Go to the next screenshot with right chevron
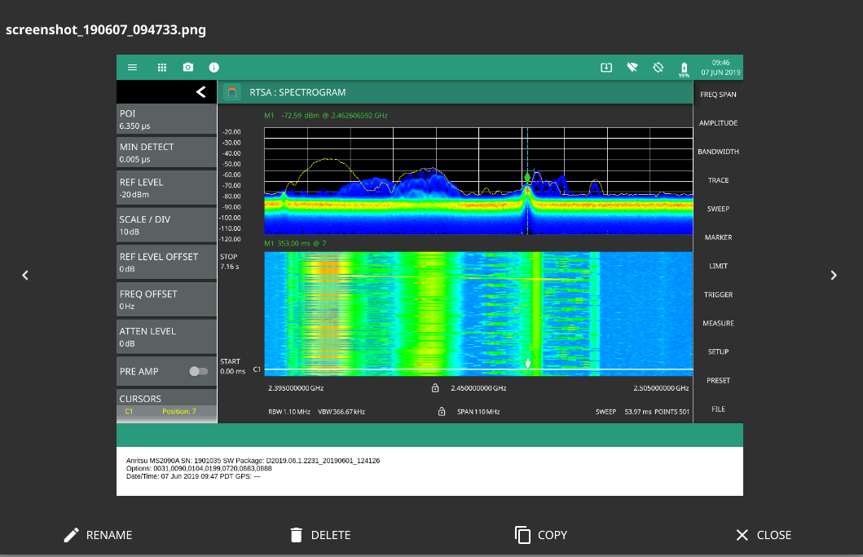 [x=833, y=276]
